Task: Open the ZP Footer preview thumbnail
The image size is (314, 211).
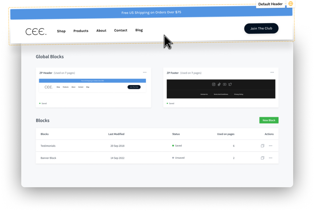Action: click(x=221, y=89)
